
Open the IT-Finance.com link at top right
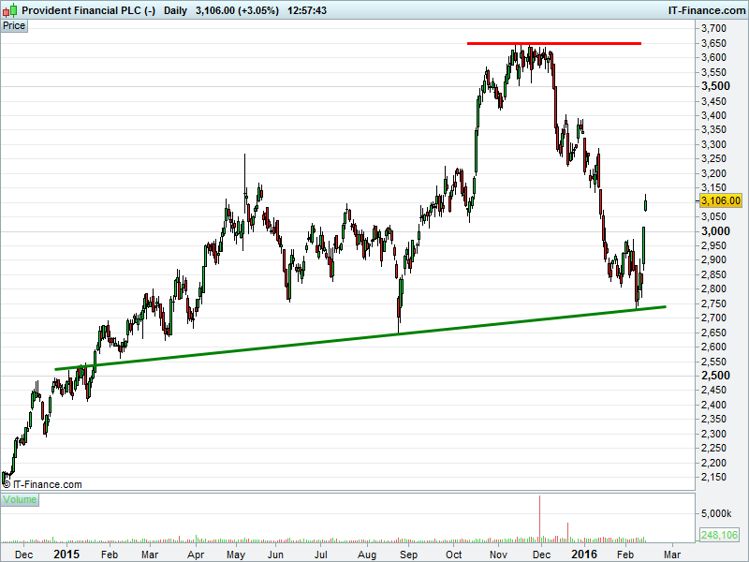point(706,9)
